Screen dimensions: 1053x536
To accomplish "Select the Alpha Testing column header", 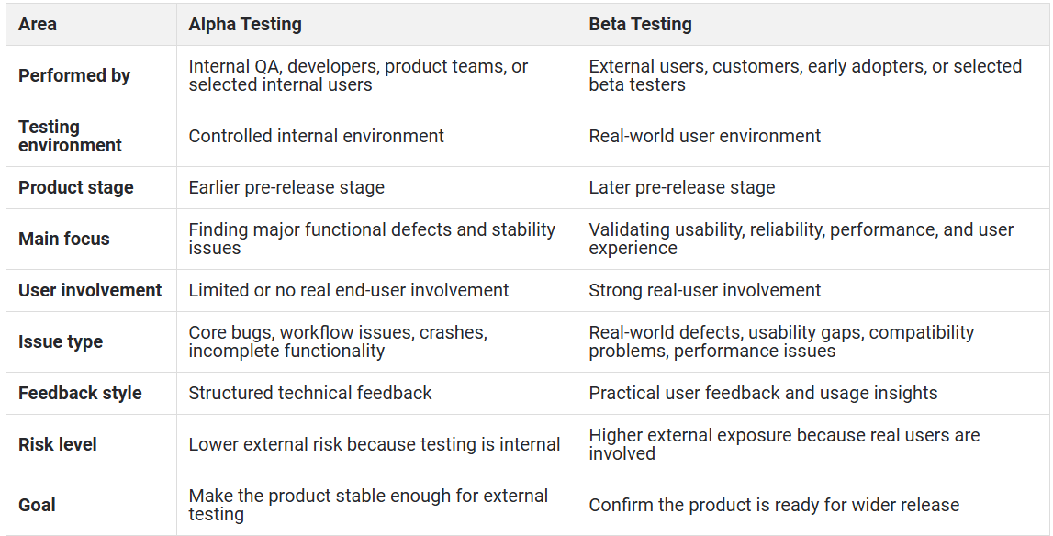I will coord(245,24).
